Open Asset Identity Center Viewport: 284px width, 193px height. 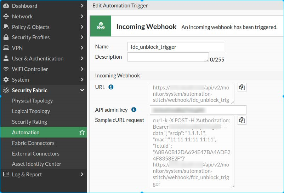36,164
